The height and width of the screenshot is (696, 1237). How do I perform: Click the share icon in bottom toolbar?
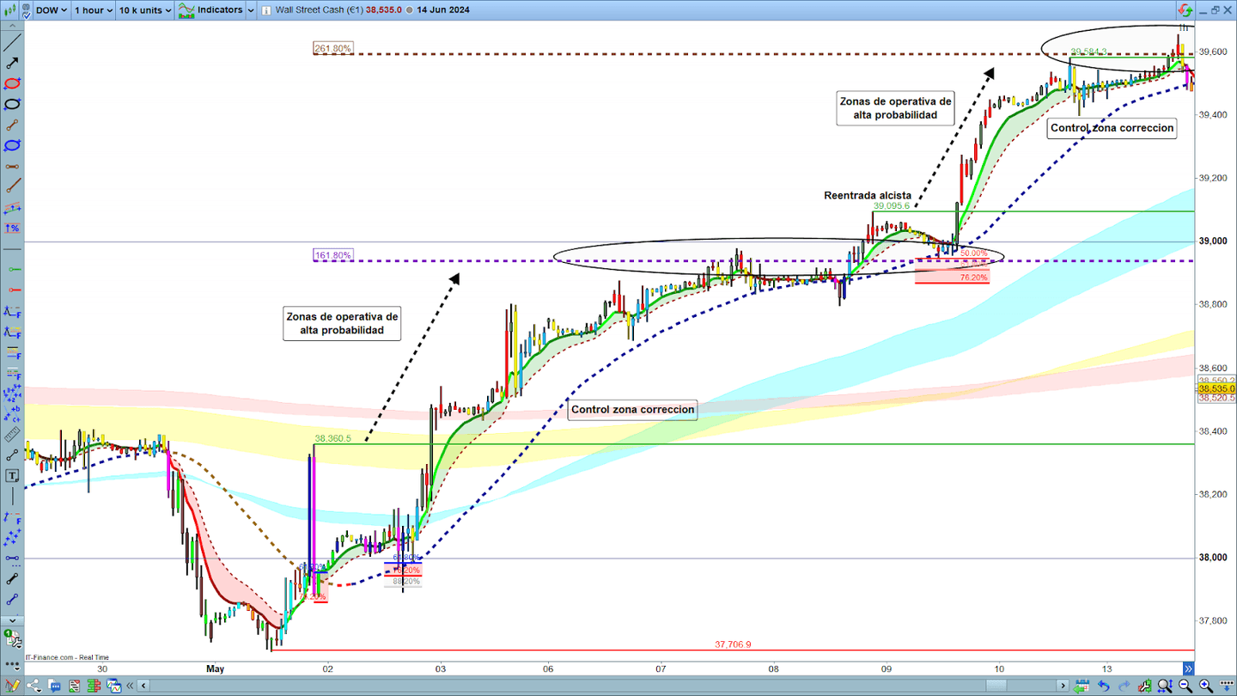[x=33, y=686]
